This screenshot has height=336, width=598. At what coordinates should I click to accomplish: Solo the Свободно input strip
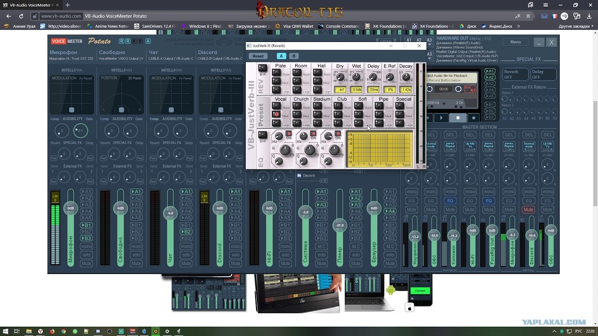136,255
